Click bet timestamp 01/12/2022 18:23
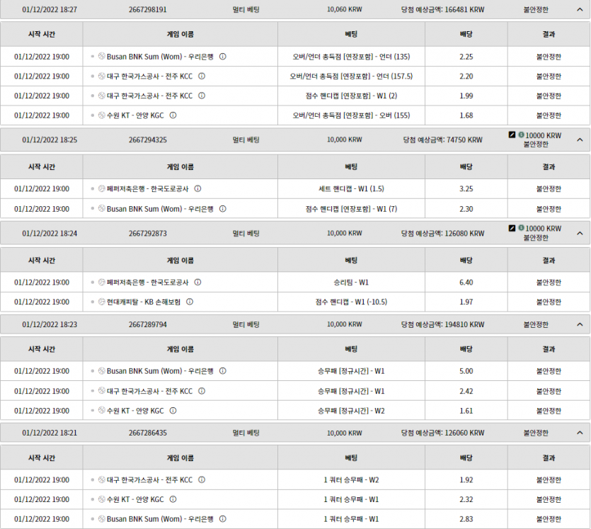This screenshot has width=591, height=529. click(x=50, y=324)
